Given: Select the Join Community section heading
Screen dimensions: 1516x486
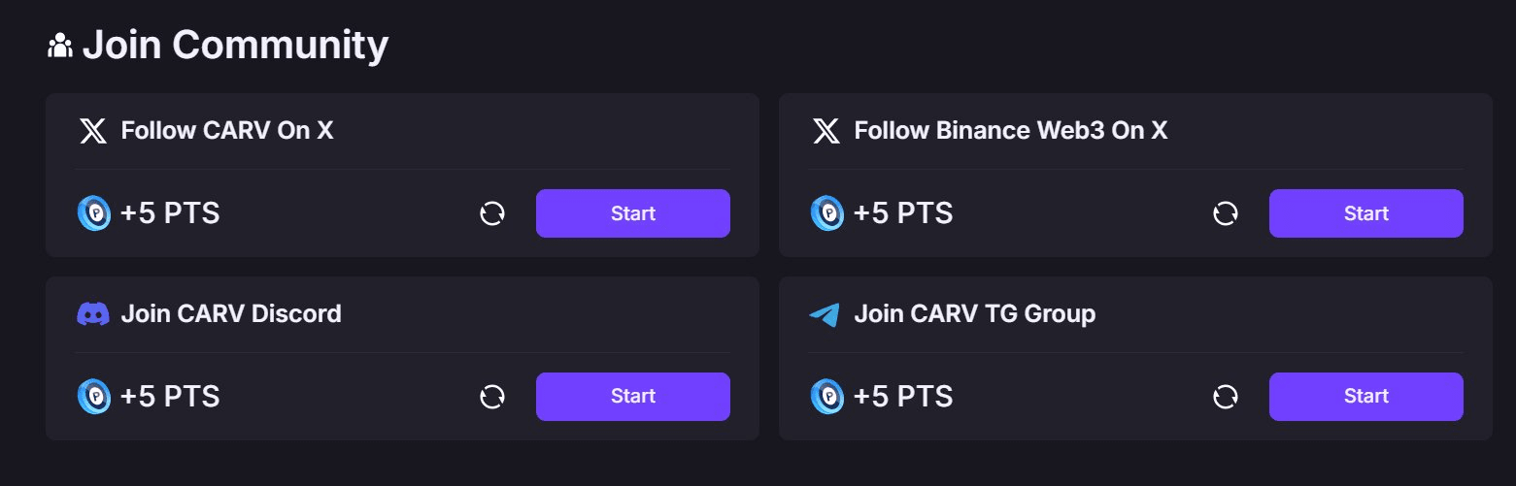Looking at the screenshot, I should (236, 46).
